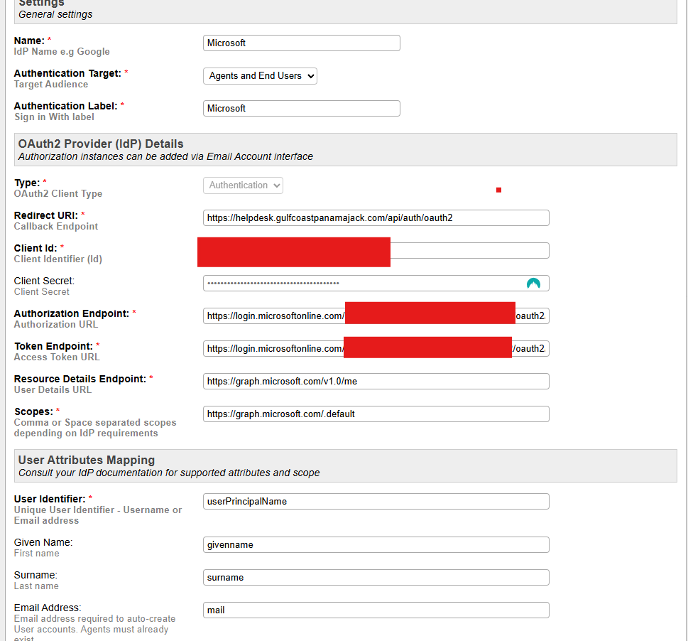Focus the IdP Name input field
688x641 pixels.
coord(302,43)
